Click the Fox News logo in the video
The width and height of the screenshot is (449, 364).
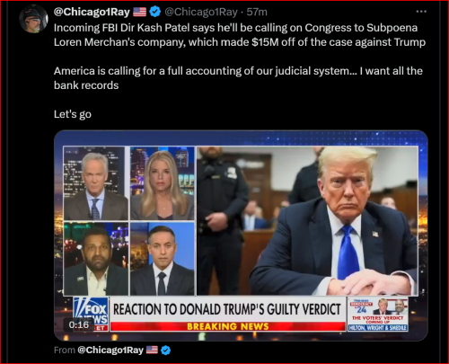91,314
